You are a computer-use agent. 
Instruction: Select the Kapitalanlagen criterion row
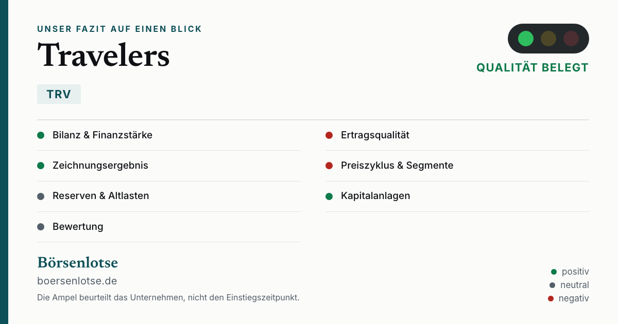(x=457, y=196)
